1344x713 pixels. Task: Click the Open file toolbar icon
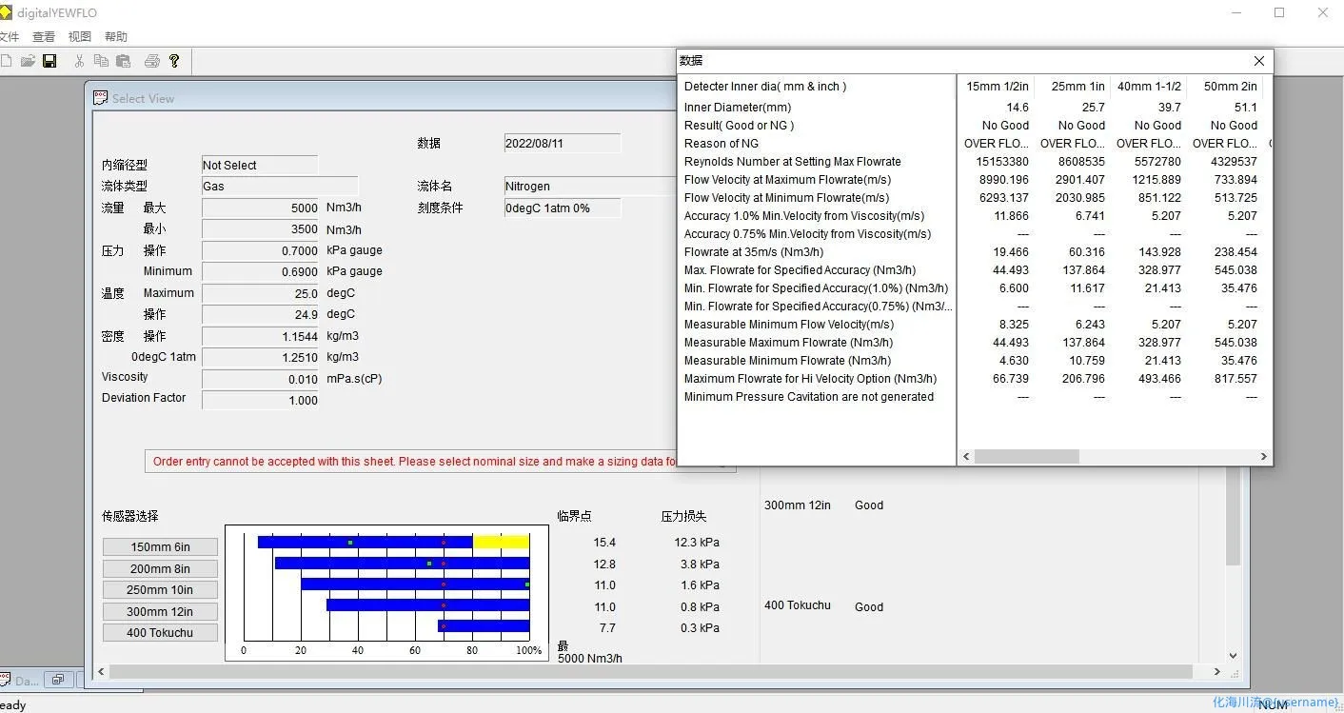click(28, 61)
